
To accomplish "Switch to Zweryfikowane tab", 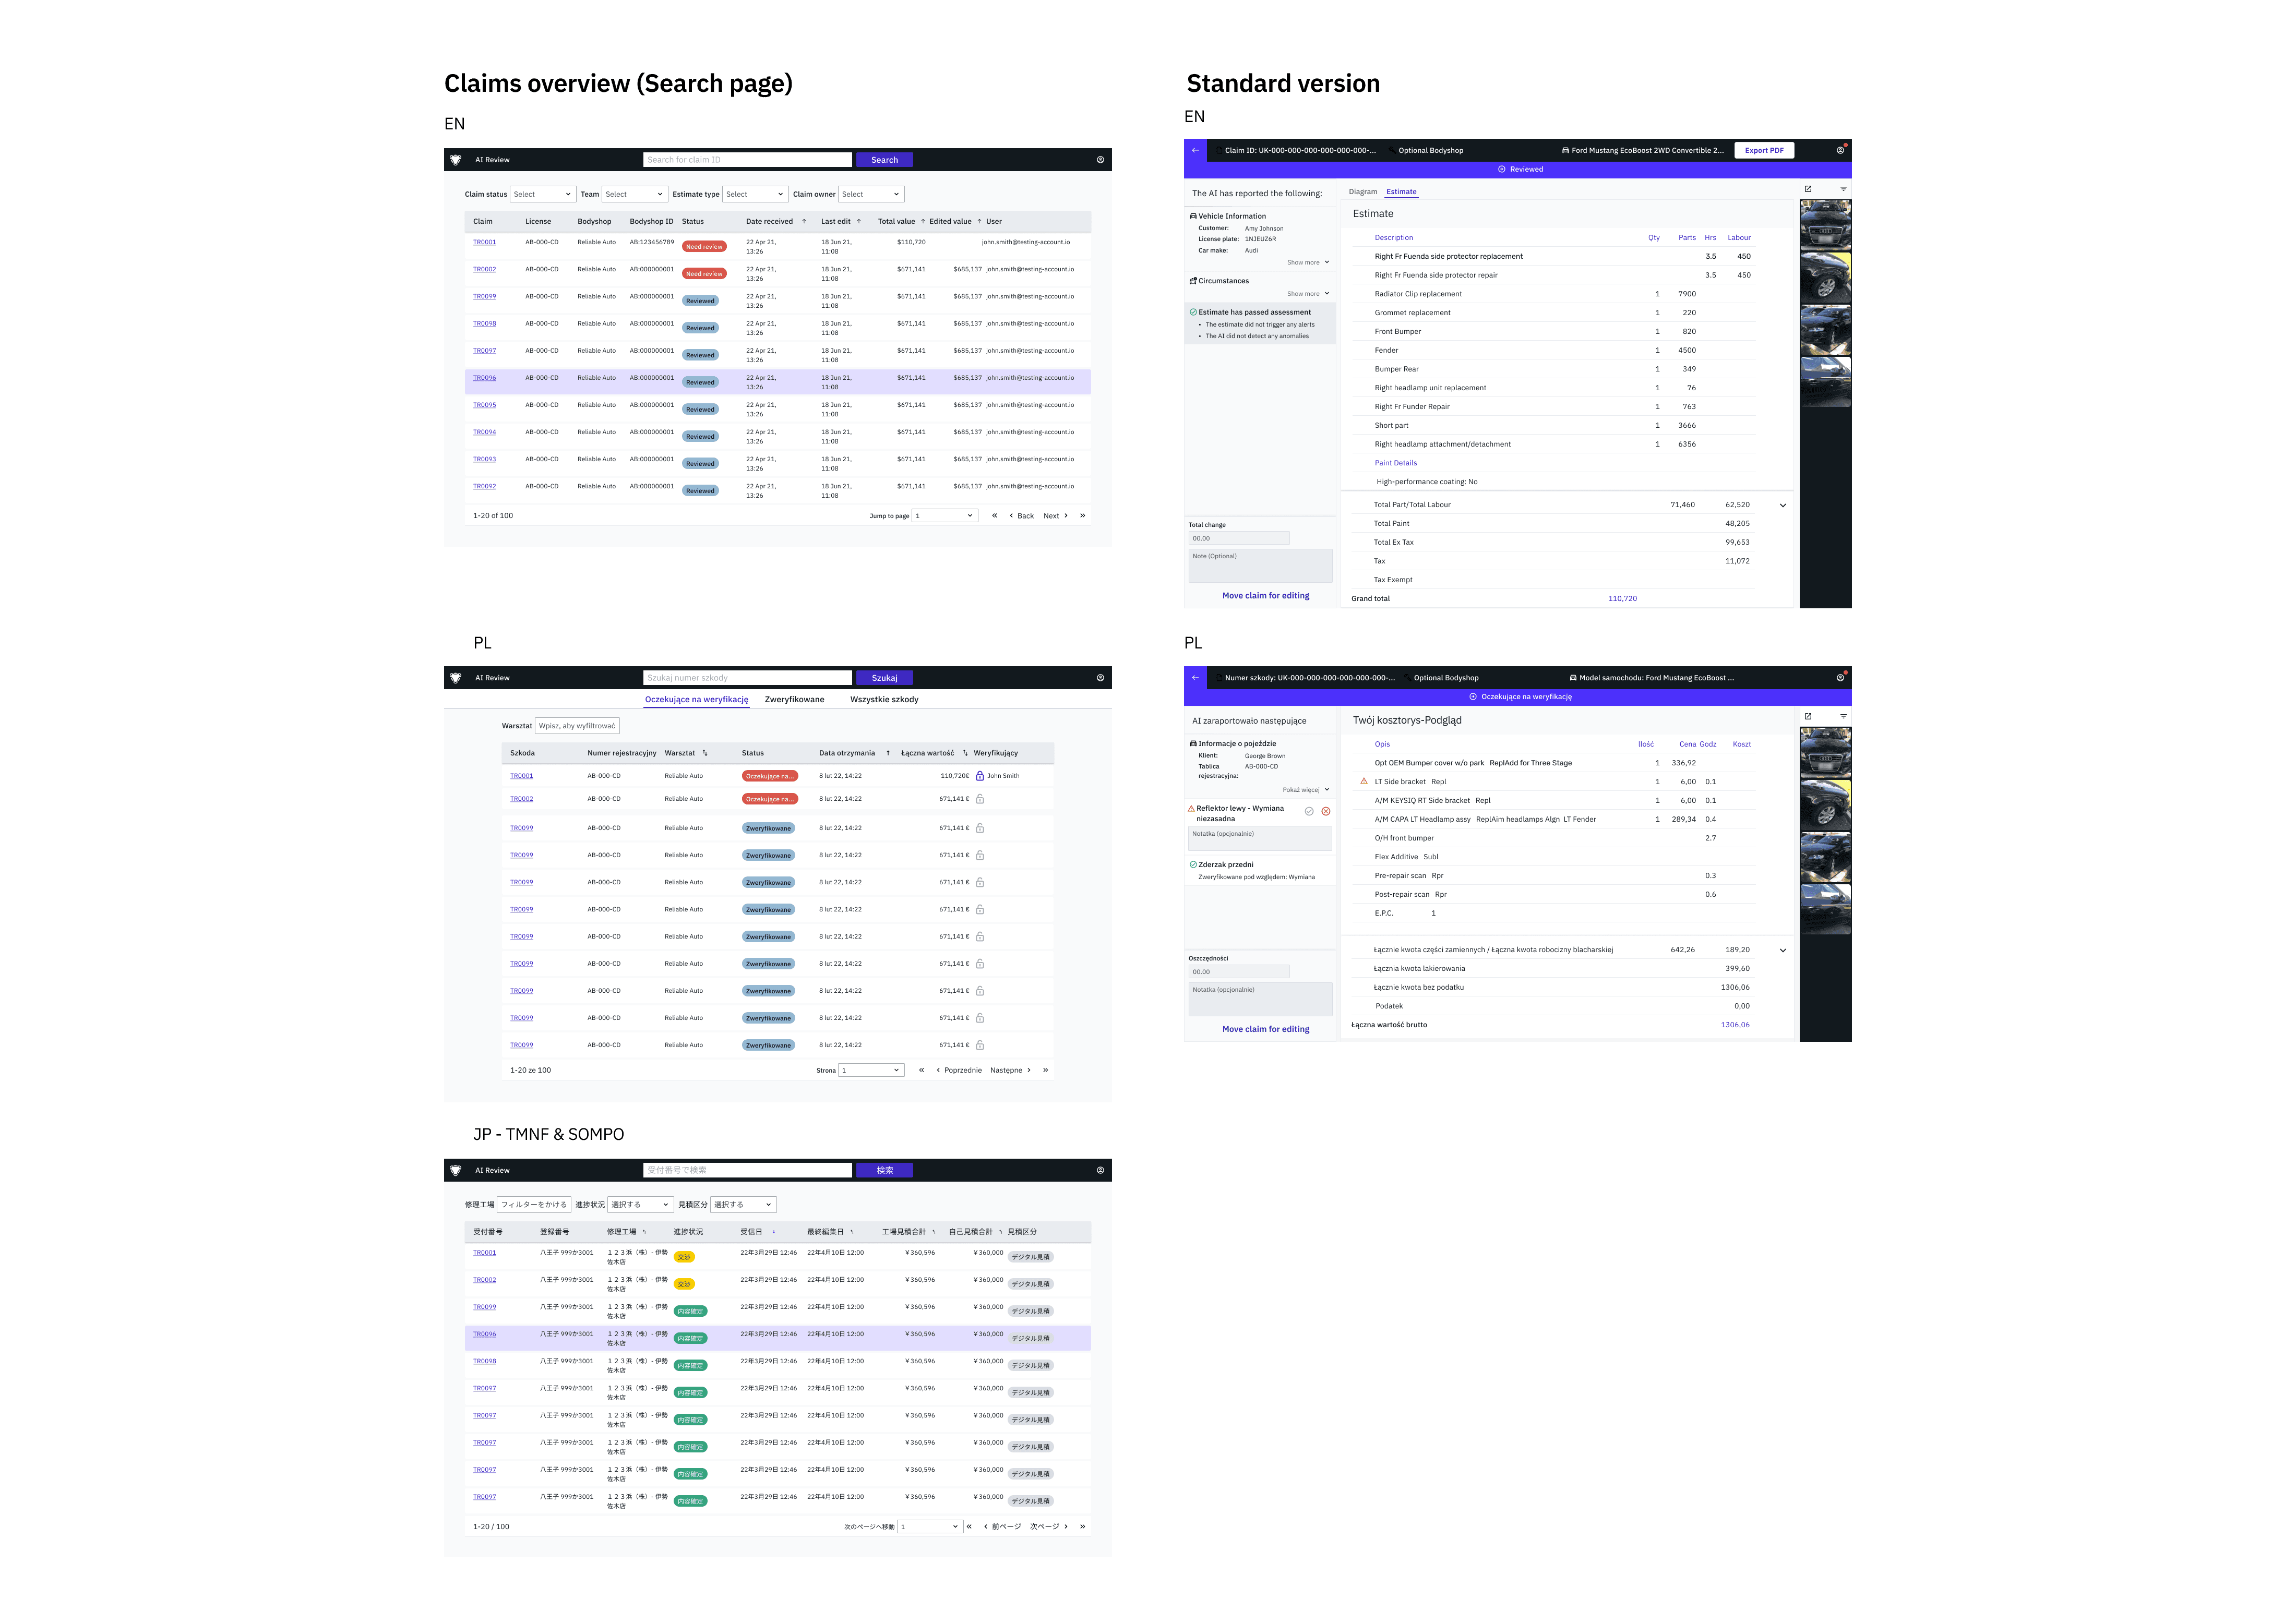I will (794, 700).
